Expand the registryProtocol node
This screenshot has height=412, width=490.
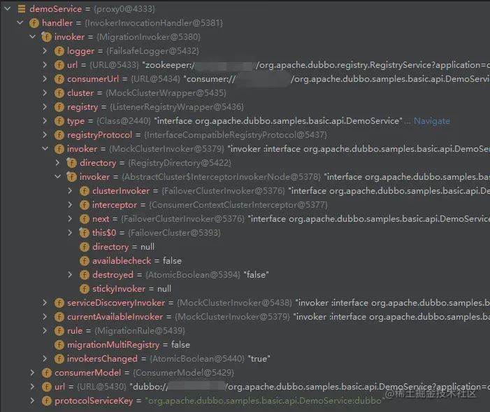pyautogui.click(x=45, y=134)
